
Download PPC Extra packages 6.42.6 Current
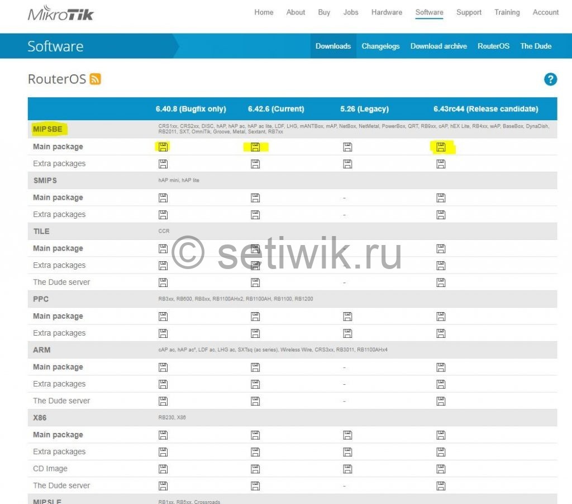pyautogui.click(x=255, y=333)
